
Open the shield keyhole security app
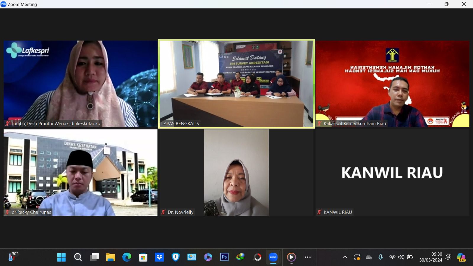(x=176, y=257)
